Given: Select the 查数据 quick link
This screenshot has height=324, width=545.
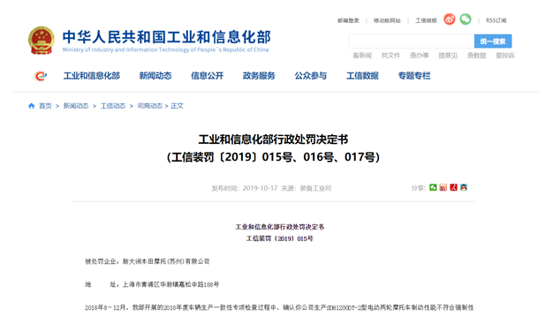Looking at the screenshot, I should [476, 56].
